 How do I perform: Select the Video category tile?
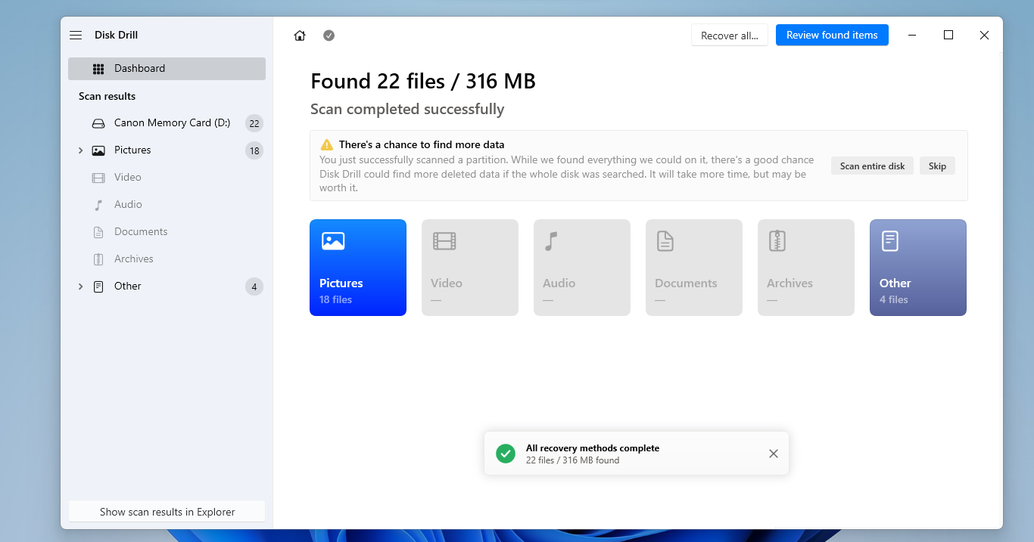point(470,268)
